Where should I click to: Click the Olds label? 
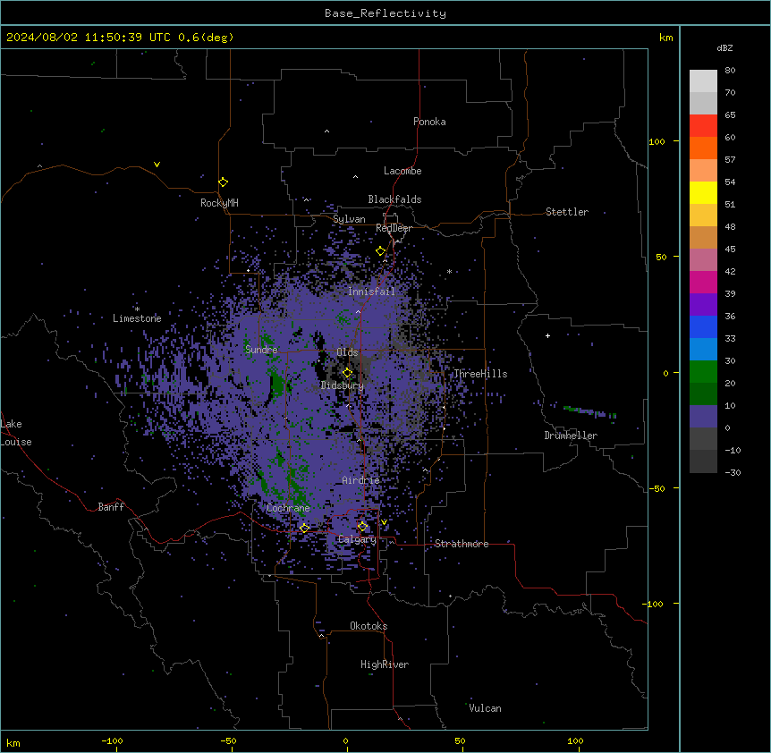pyautogui.click(x=347, y=352)
